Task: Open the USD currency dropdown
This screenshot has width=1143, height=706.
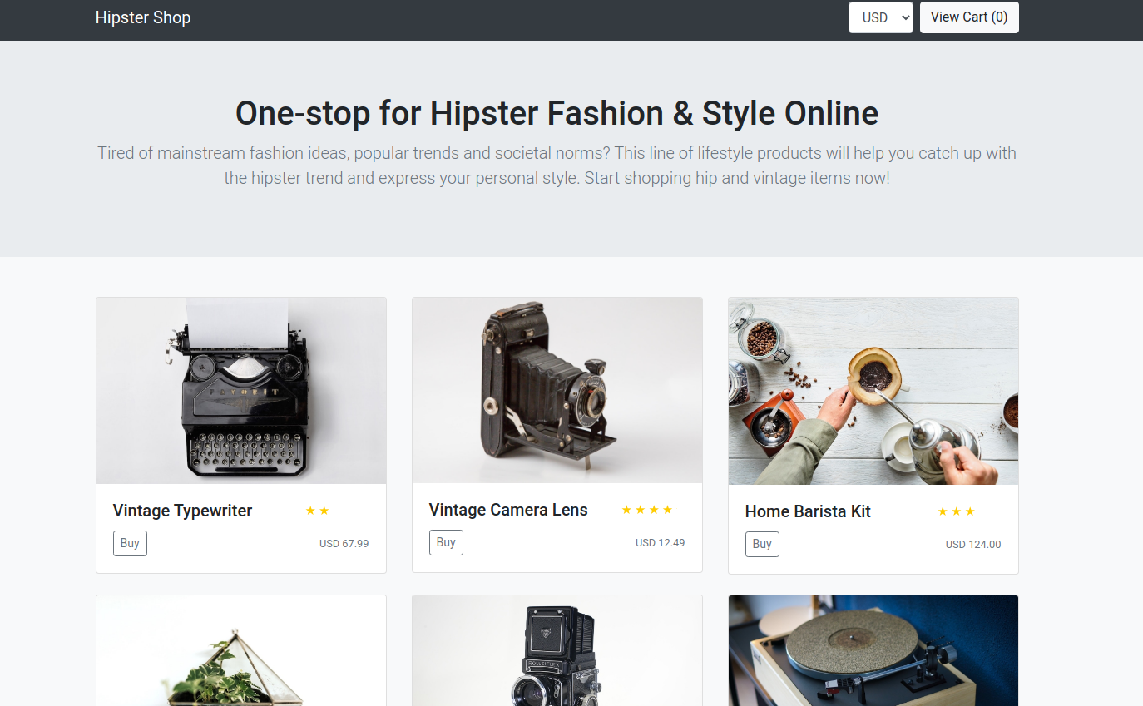Action: (x=881, y=17)
